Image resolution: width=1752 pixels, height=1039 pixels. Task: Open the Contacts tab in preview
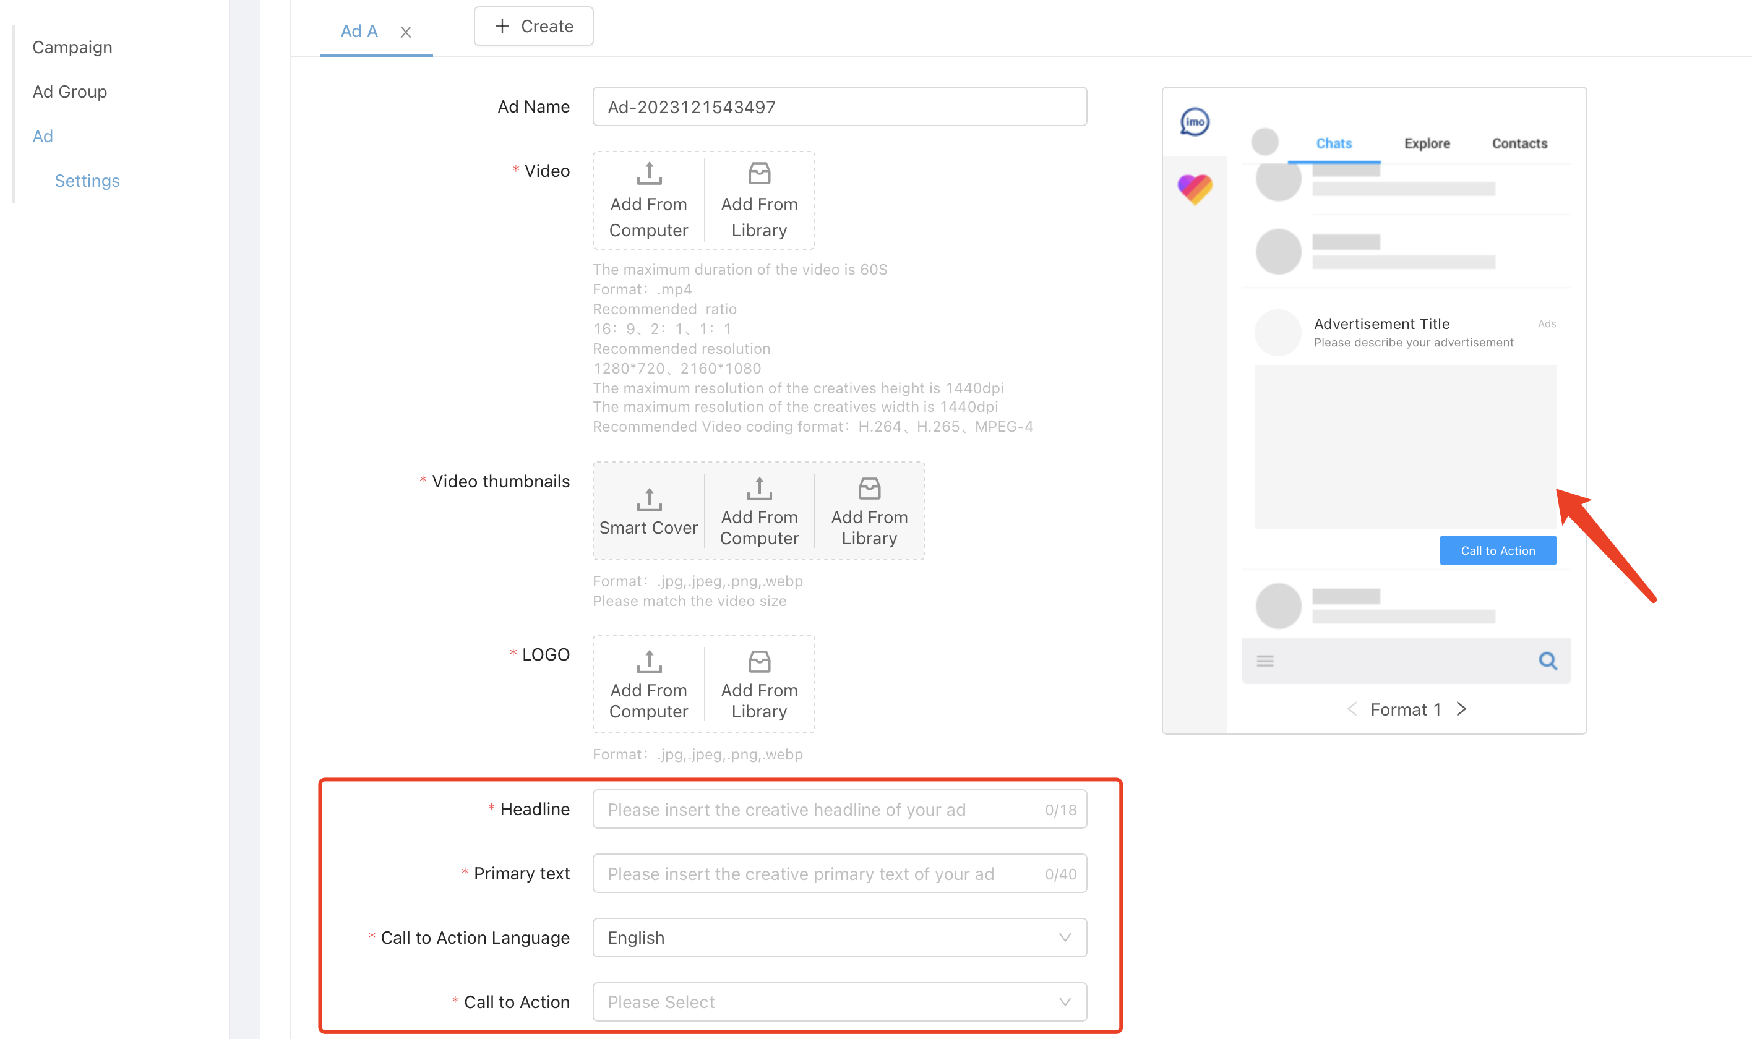1519,143
